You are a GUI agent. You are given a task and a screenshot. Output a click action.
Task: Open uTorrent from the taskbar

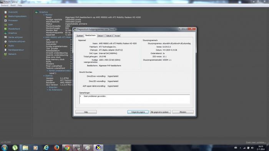click(x=15, y=148)
